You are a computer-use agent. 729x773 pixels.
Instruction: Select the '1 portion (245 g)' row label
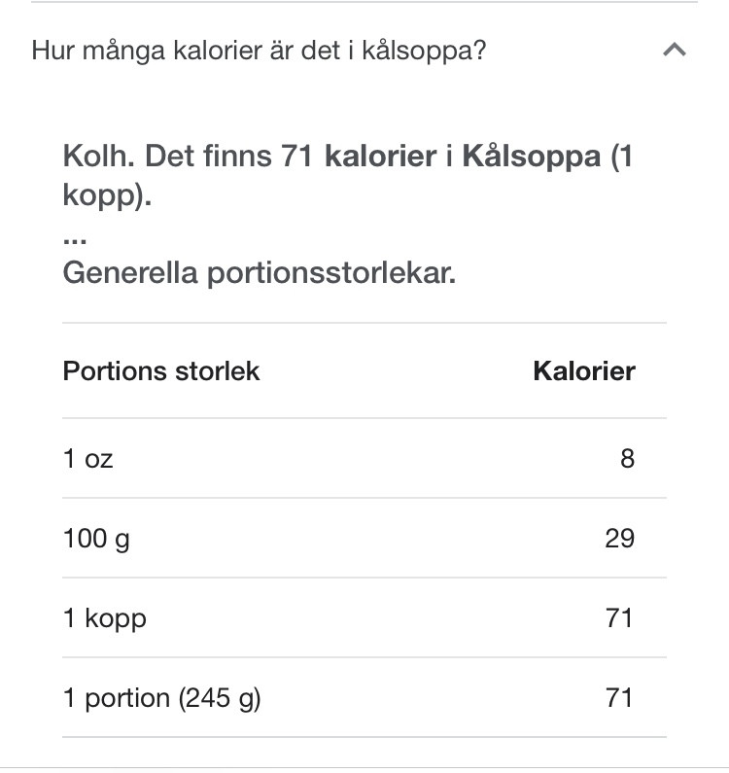(x=162, y=698)
